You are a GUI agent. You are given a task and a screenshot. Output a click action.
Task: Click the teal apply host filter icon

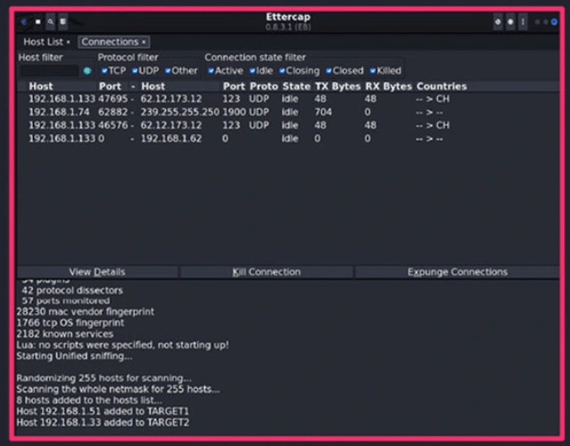87,70
